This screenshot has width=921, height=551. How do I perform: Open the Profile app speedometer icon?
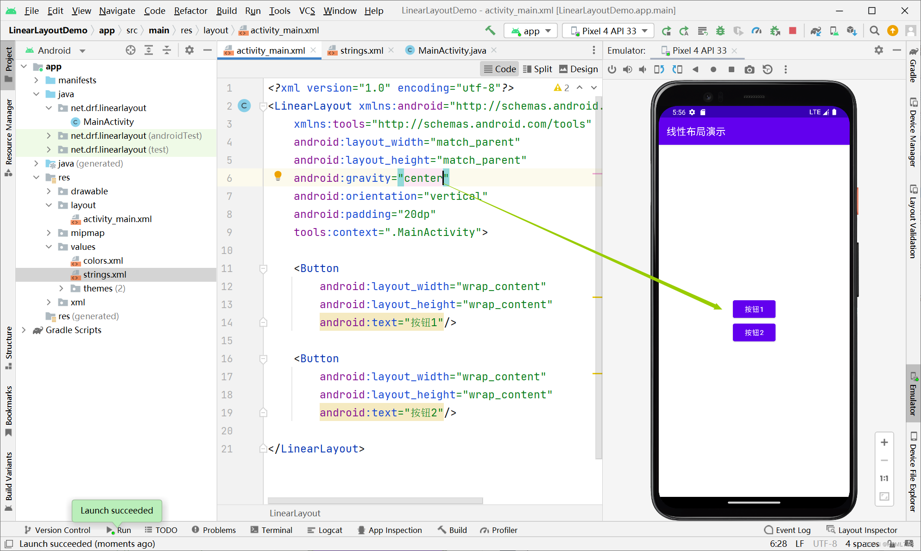(757, 31)
